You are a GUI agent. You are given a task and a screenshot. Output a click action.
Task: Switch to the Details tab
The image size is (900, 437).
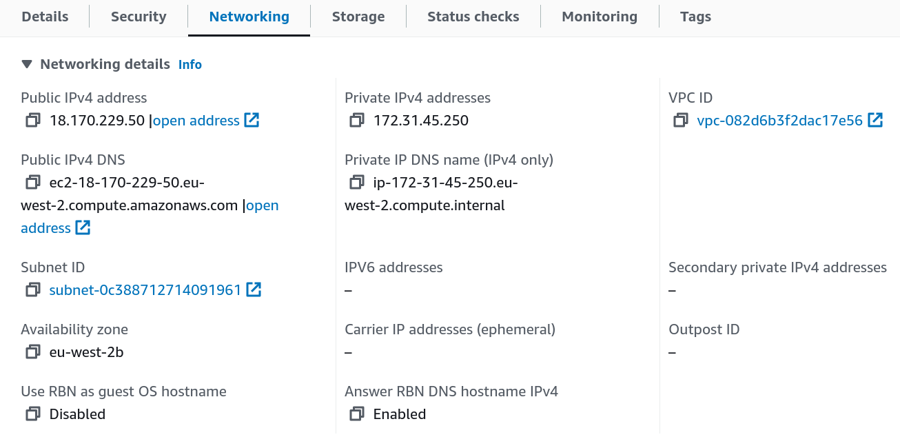tap(44, 17)
